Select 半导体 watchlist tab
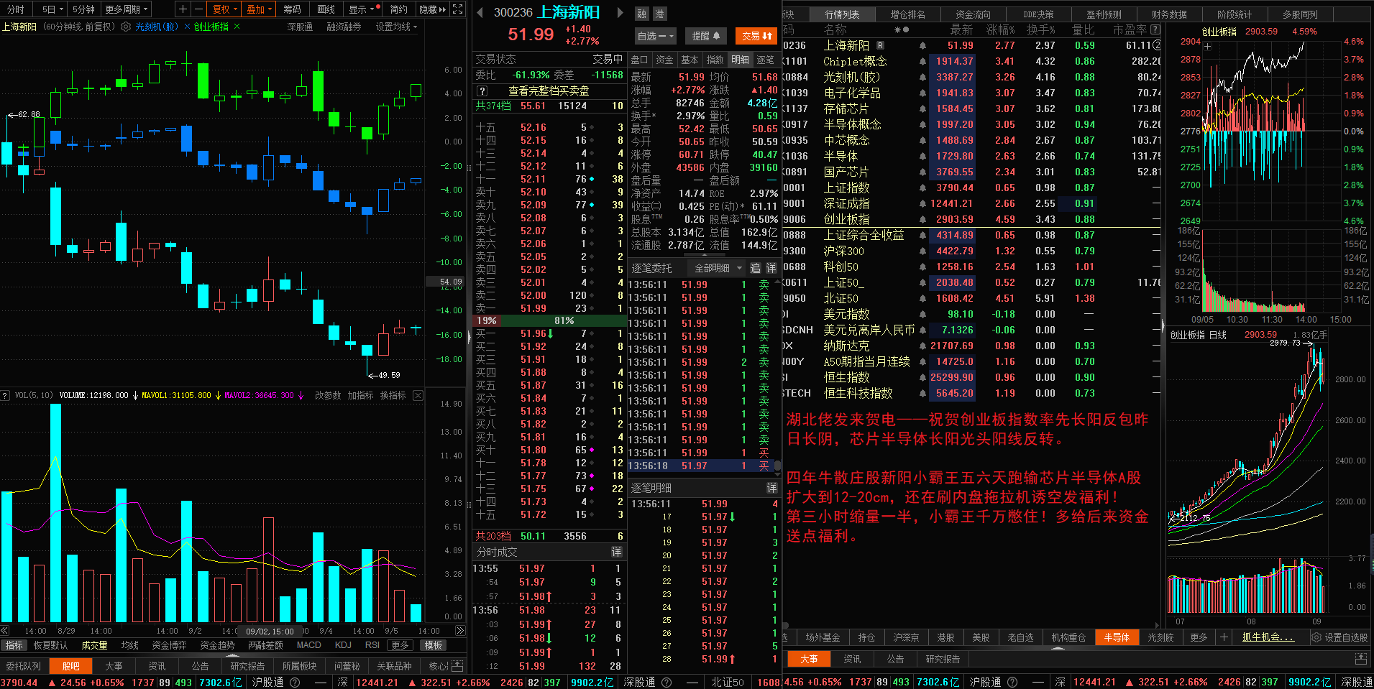 1116,637
